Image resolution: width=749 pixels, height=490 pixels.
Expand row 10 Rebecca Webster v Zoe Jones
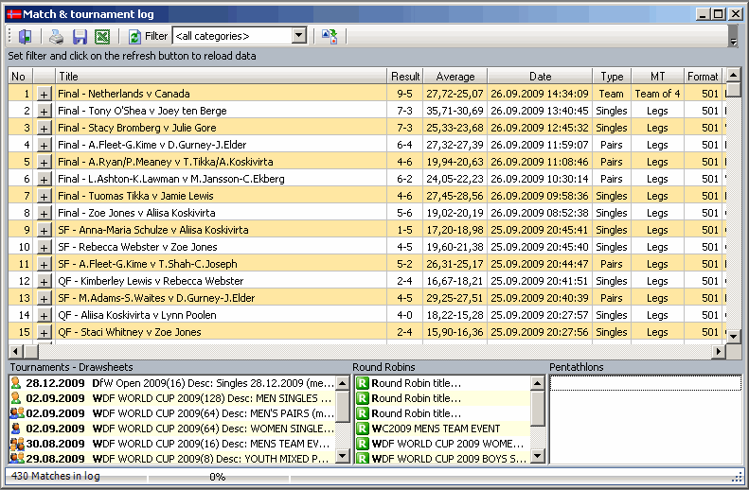click(x=44, y=247)
